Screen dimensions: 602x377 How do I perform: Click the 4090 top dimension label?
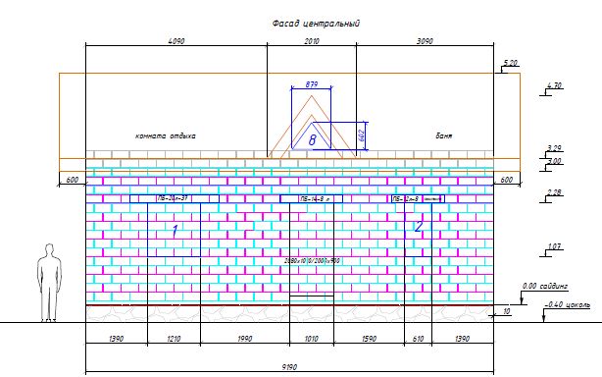176,41
